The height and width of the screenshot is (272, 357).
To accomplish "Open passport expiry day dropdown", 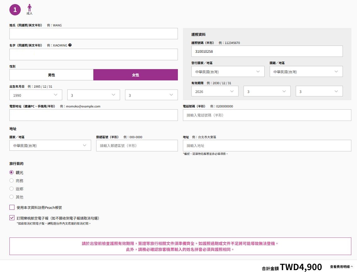I will click(x=319, y=91).
